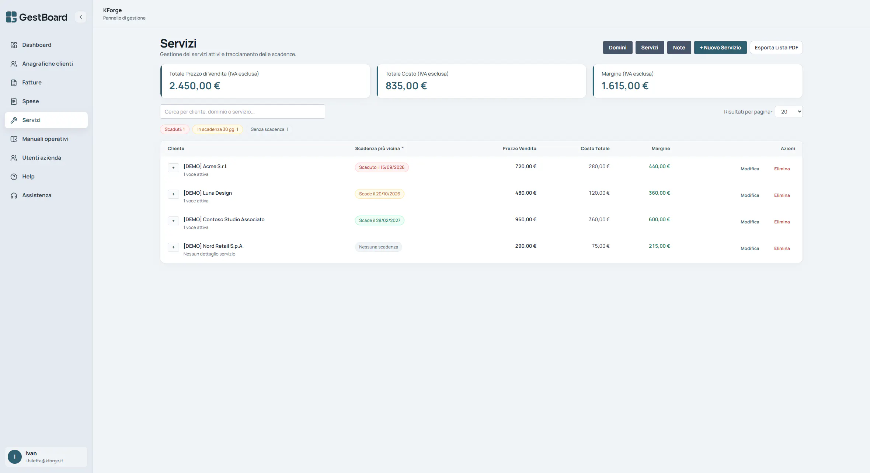The width and height of the screenshot is (870, 473).
Task: Click Elimina for Nord Retail S.p.A.
Action: pyautogui.click(x=782, y=248)
